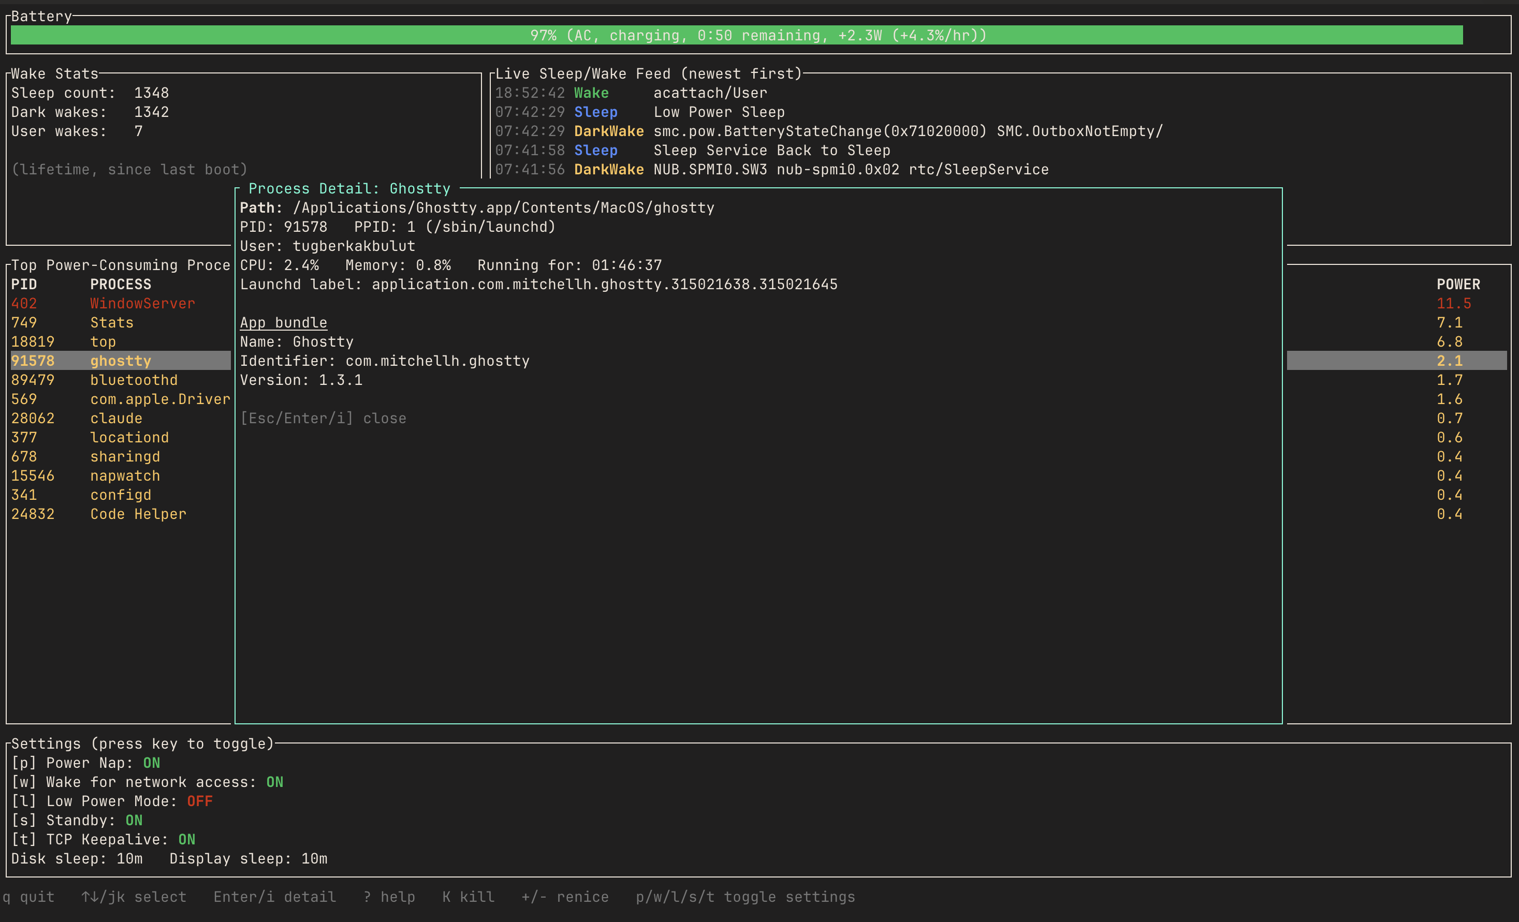The height and width of the screenshot is (922, 1519).
Task: Click the POWER column header
Action: (x=1458, y=284)
